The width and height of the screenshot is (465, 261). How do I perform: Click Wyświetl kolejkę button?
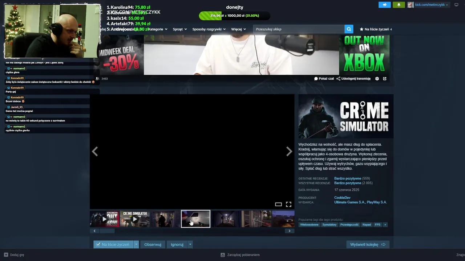point(368,245)
